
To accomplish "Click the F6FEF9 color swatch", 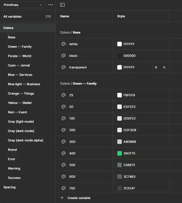I will pos(120,95).
